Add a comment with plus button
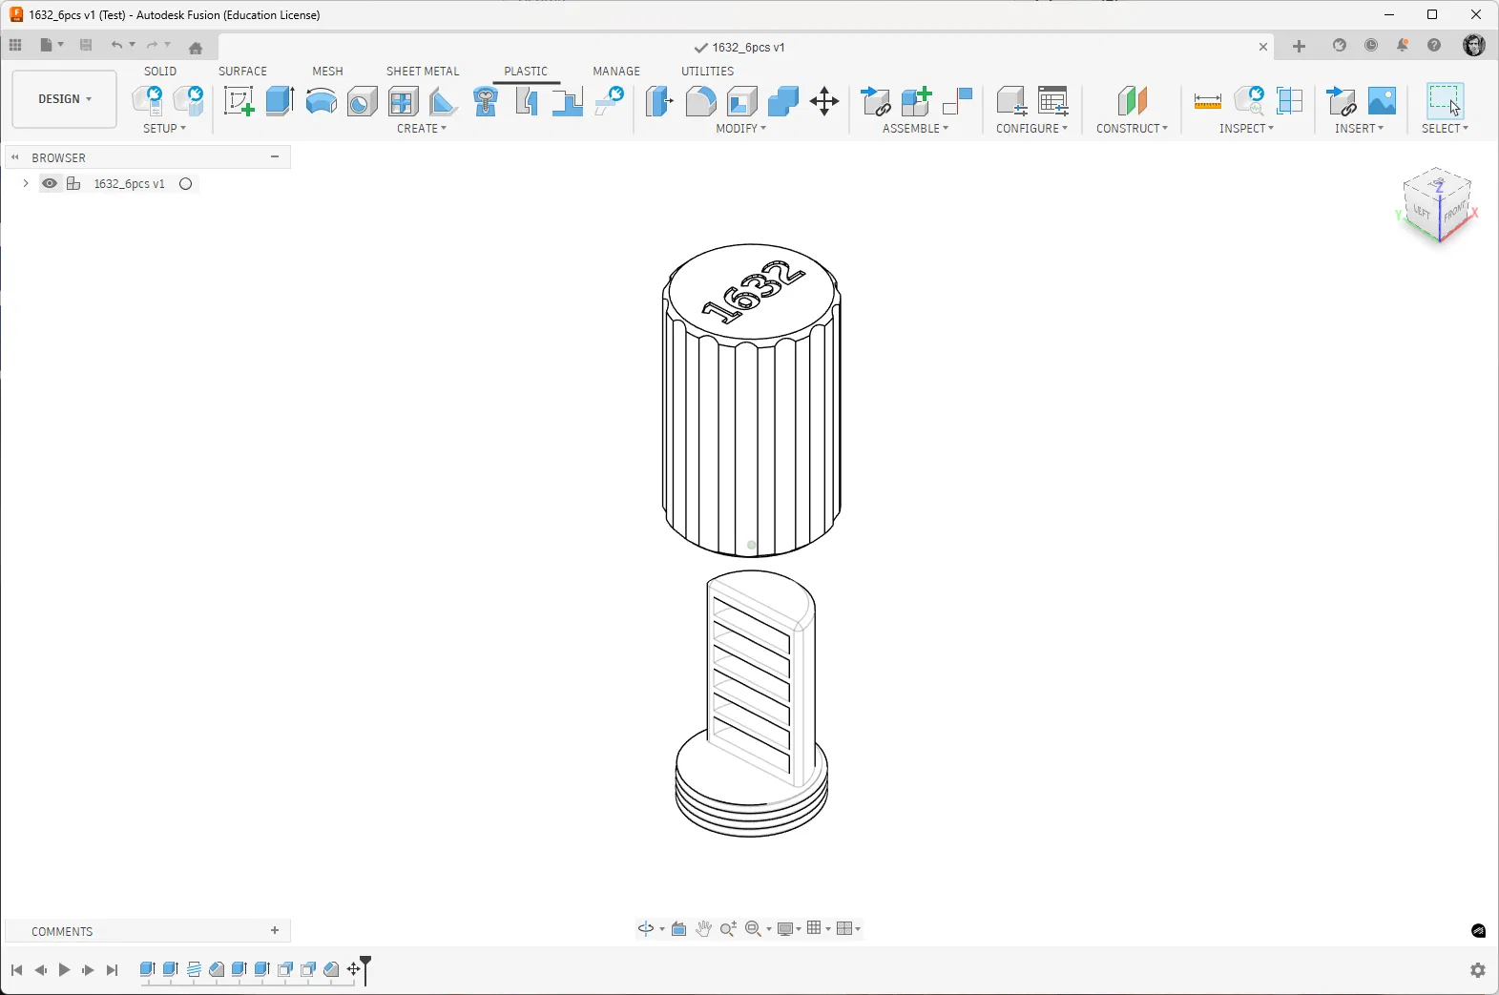Image resolution: width=1499 pixels, height=995 pixels. pos(275,931)
